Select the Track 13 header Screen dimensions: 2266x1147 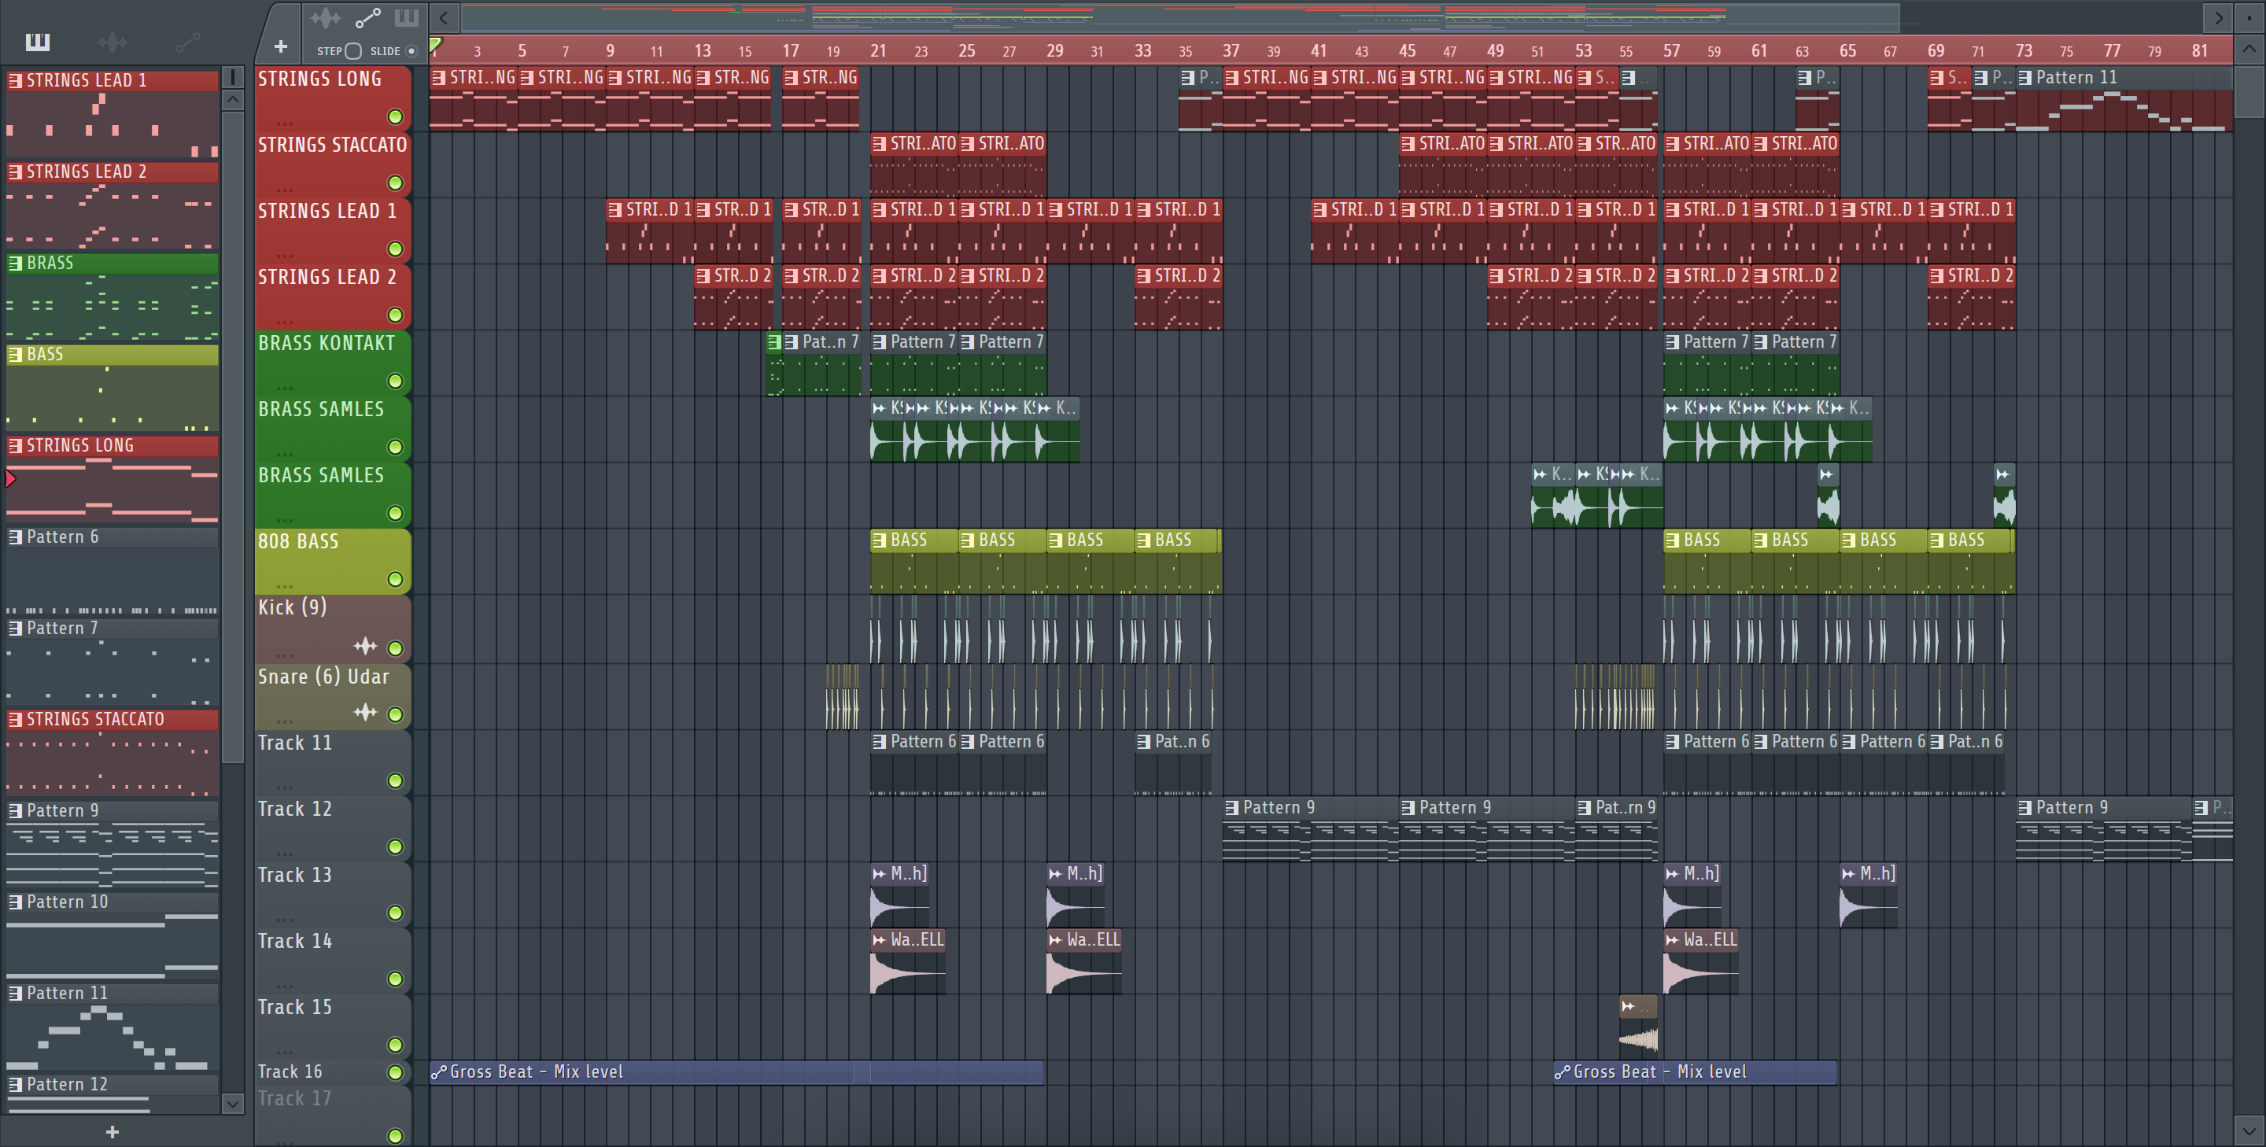pyautogui.click(x=333, y=894)
